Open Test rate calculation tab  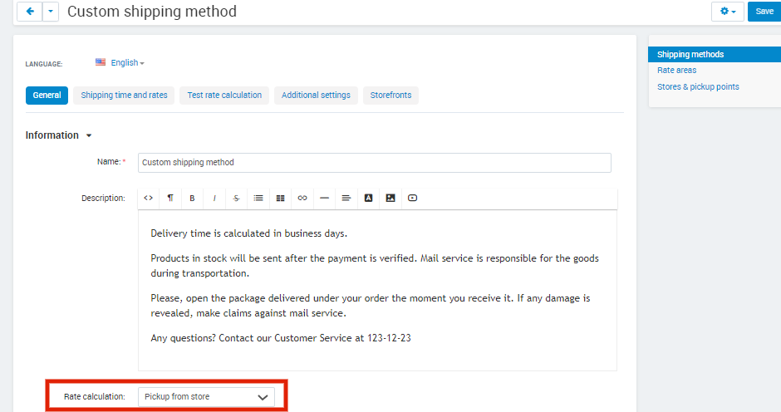[224, 96]
